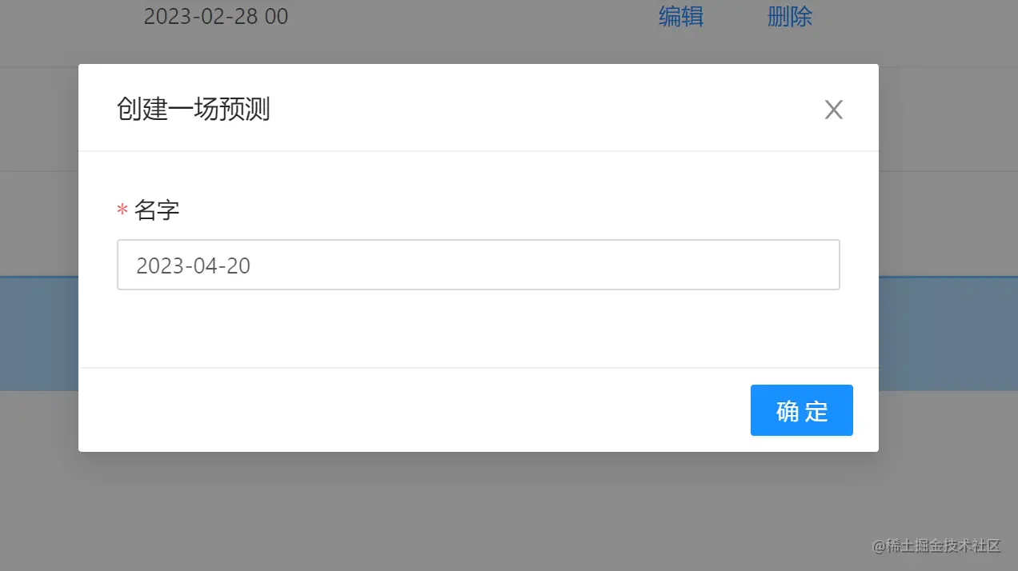The width and height of the screenshot is (1018, 571).
Task: Click the 名字 field label
Action: coord(157,210)
